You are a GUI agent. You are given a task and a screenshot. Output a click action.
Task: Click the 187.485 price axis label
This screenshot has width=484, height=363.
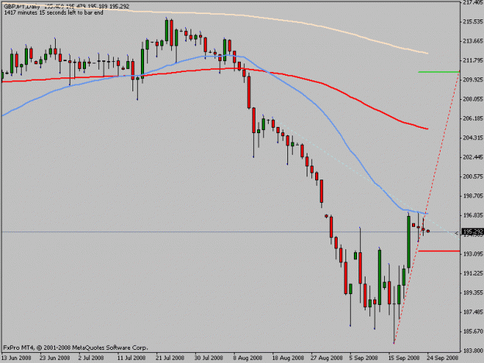(x=472, y=312)
